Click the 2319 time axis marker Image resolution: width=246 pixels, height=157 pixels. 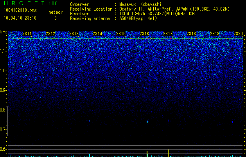click(x=215, y=34)
